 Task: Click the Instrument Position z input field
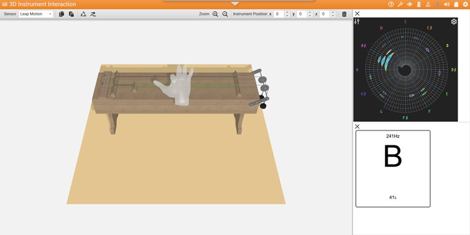pos(325,14)
